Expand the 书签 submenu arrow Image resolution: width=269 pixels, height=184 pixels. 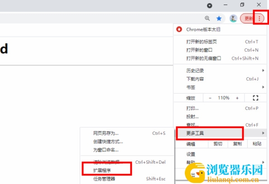click(x=263, y=87)
